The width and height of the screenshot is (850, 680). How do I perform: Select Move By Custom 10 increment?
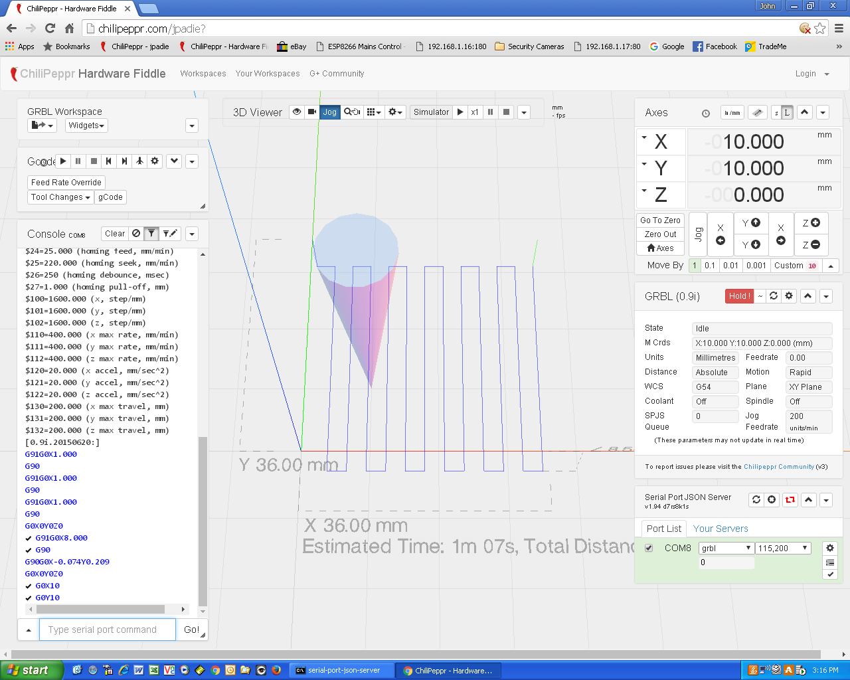(796, 265)
